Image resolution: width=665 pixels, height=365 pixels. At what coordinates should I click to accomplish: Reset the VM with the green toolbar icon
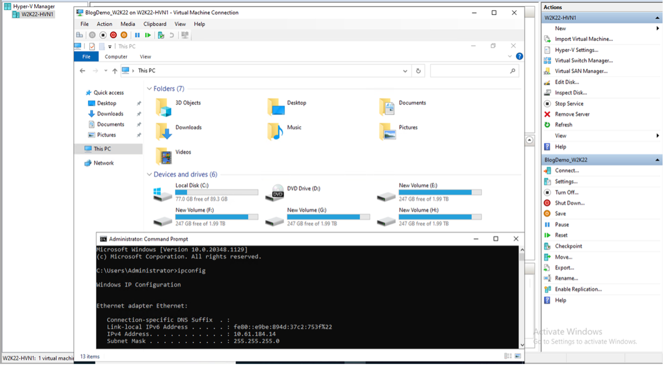pos(148,35)
